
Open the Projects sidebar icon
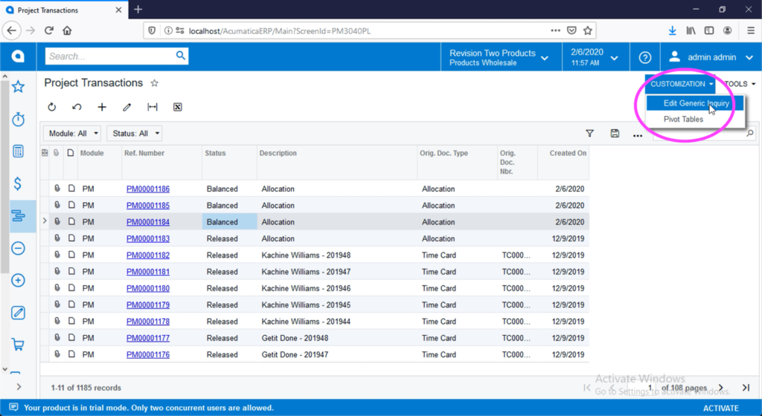[18, 215]
